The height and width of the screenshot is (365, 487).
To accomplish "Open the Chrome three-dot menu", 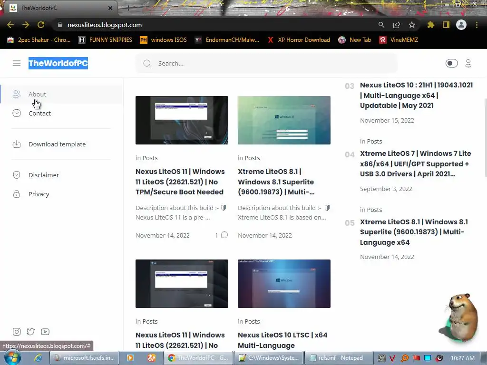I will (x=477, y=25).
